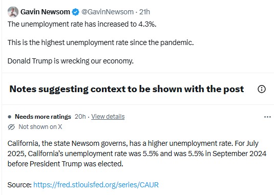The height and width of the screenshot is (195, 274).
Task: Open the fred.stlouisfed.org CAUR source link
Action: (96, 185)
